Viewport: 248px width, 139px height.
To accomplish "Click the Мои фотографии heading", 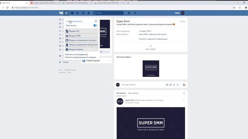I will 124,57.
